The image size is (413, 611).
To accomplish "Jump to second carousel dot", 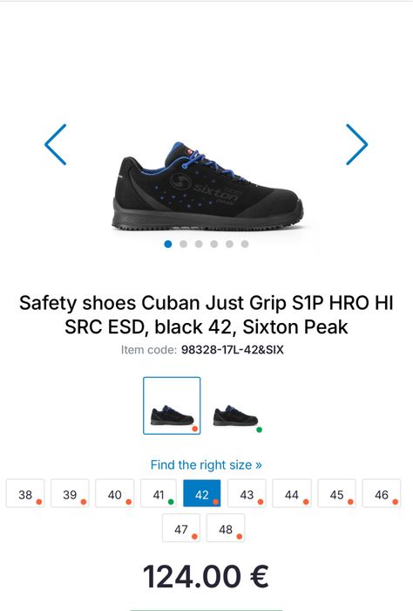I will click(x=183, y=244).
